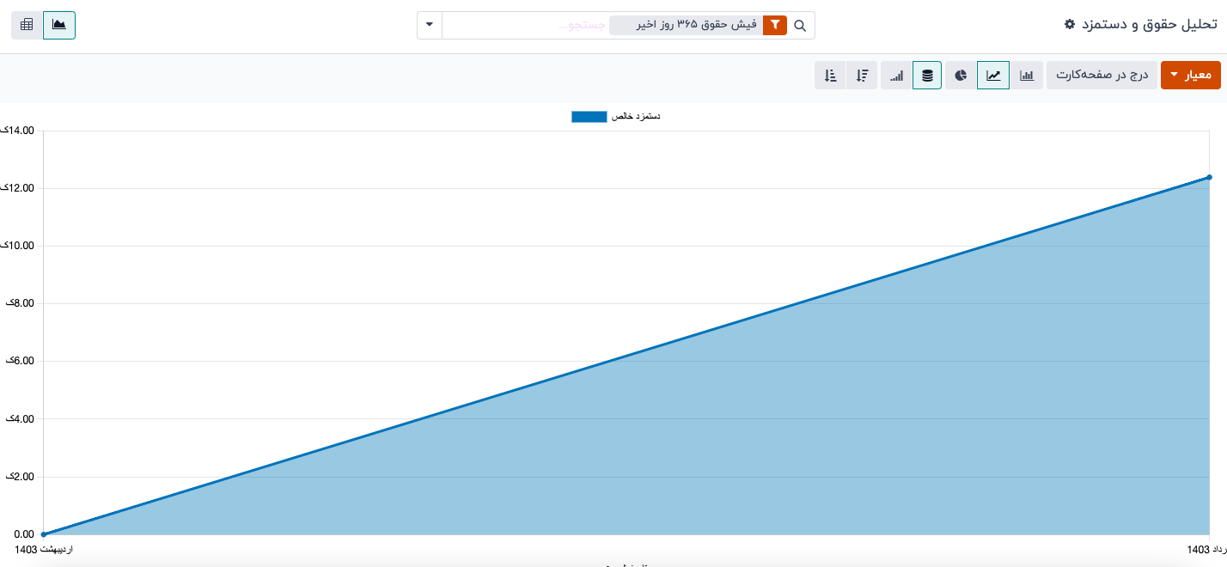Click the blue legend color box
This screenshot has width=1227, height=567.
pyautogui.click(x=589, y=116)
